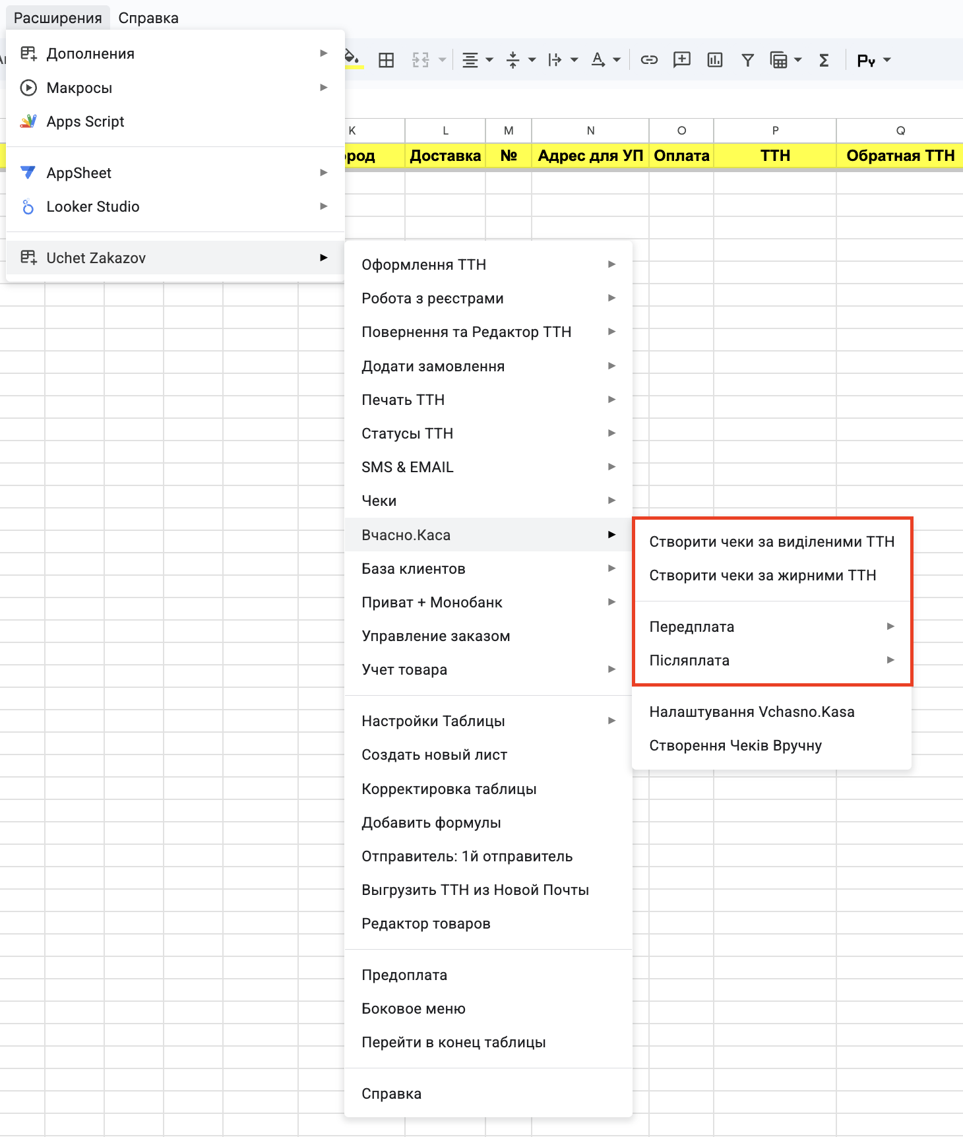Click the fill color paint bucket

tap(353, 59)
